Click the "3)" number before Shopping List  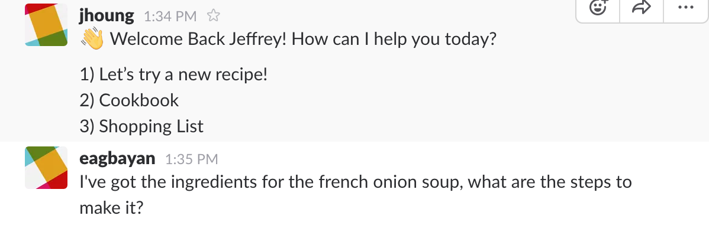point(87,127)
